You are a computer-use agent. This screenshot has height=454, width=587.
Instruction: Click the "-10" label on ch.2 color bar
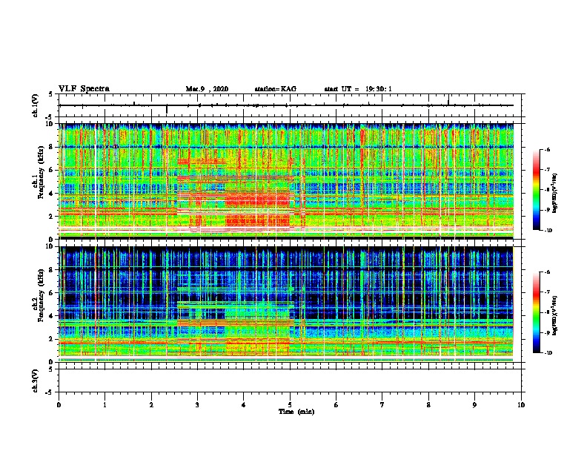point(548,353)
